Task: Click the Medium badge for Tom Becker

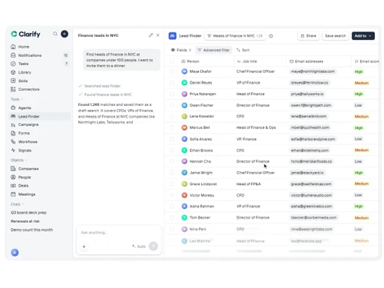Action: click(362, 218)
